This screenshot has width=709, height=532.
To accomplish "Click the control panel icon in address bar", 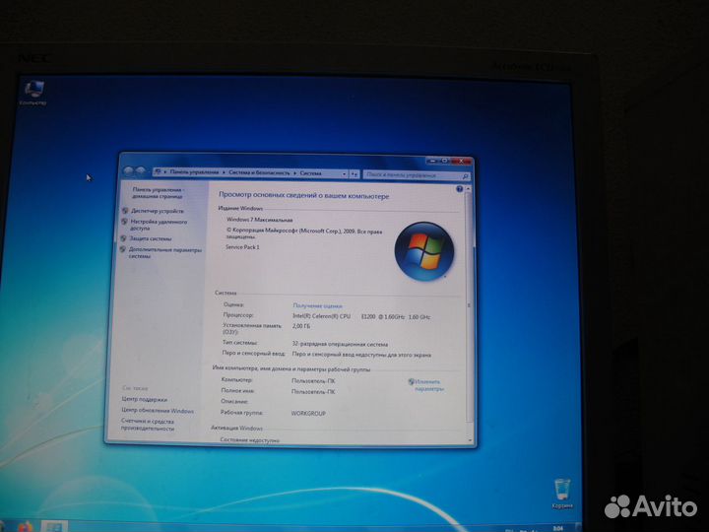I will [x=158, y=171].
